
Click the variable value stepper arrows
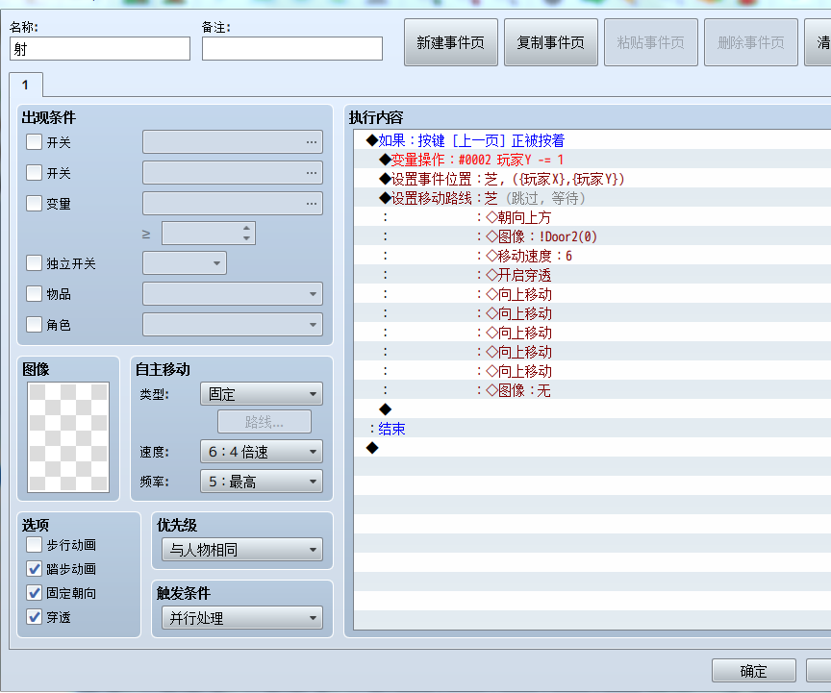point(246,234)
